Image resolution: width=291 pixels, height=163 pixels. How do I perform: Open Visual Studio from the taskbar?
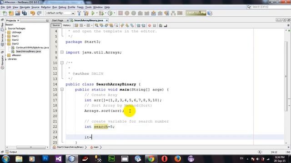tap(59, 159)
